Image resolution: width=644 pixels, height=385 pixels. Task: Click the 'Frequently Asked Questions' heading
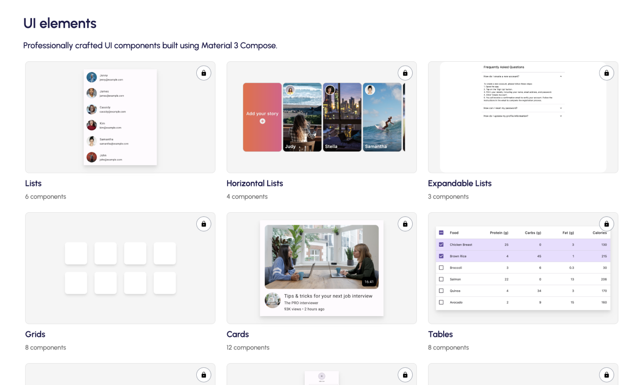(x=504, y=67)
